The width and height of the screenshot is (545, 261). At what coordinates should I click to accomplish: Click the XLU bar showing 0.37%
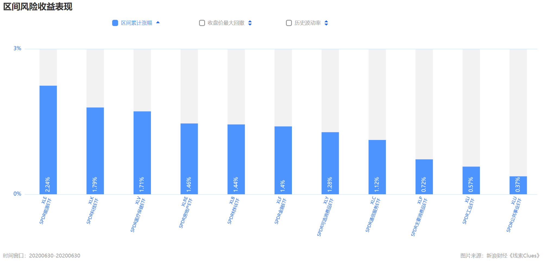click(x=518, y=185)
